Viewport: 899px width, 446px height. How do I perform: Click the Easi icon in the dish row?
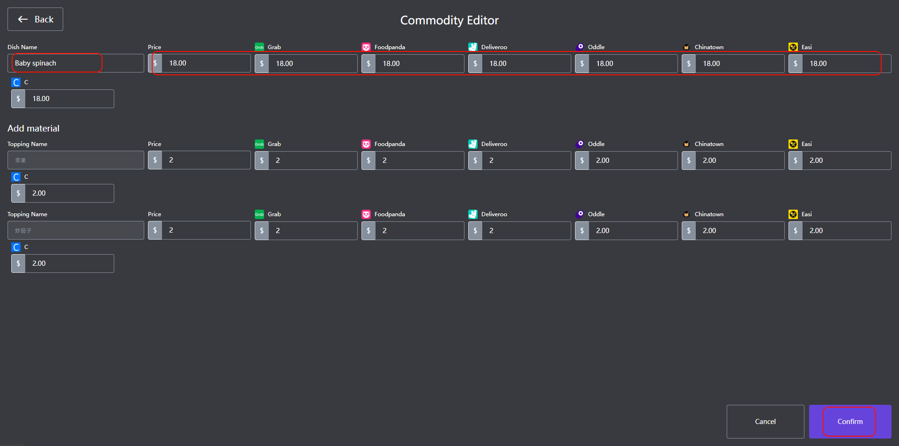pos(793,47)
